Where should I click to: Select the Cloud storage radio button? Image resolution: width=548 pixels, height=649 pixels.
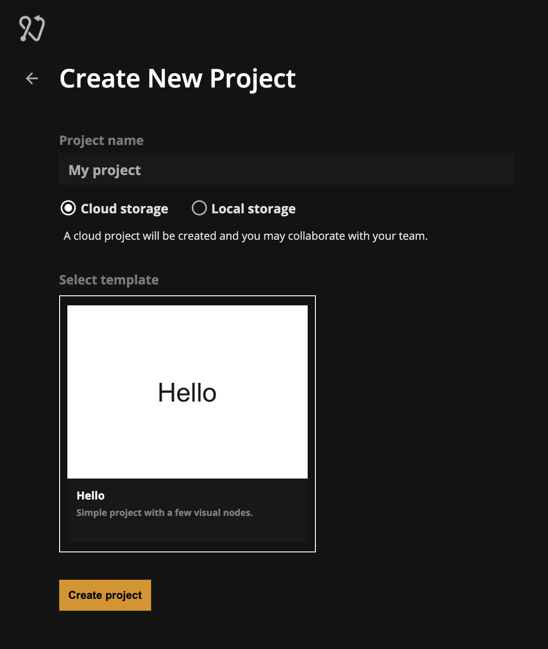[x=68, y=208]
